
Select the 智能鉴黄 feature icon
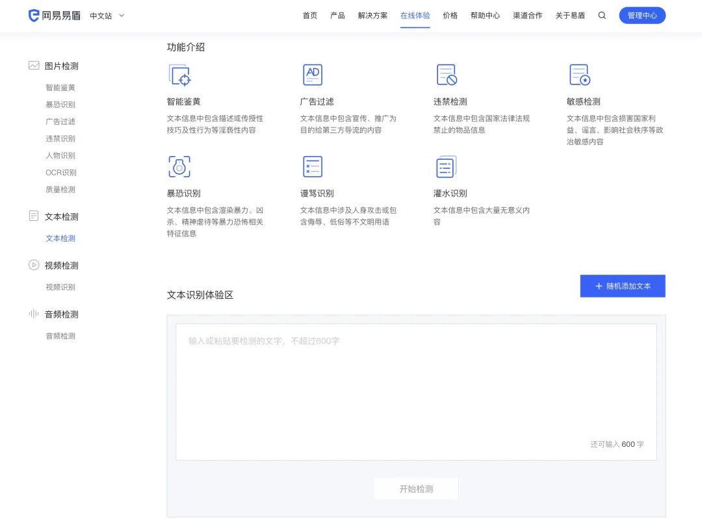click(x=180, y=75)
